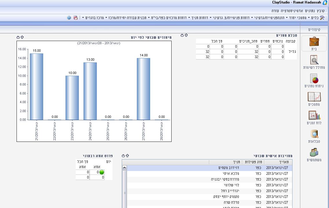Open the מסמכים documents shortcut icon
This screenshot has width=329, height=208.
[314, 97]
